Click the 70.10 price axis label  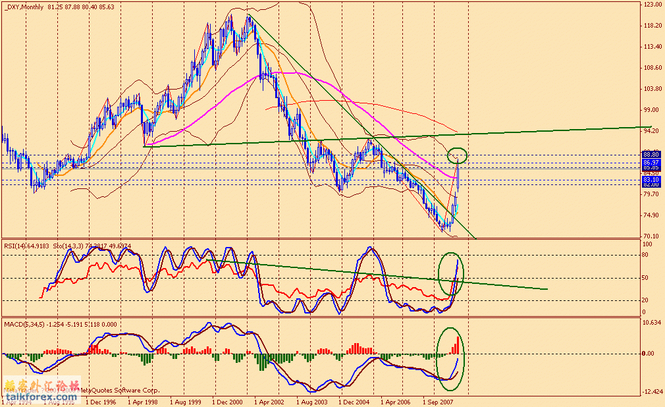[x=651, y=236]
